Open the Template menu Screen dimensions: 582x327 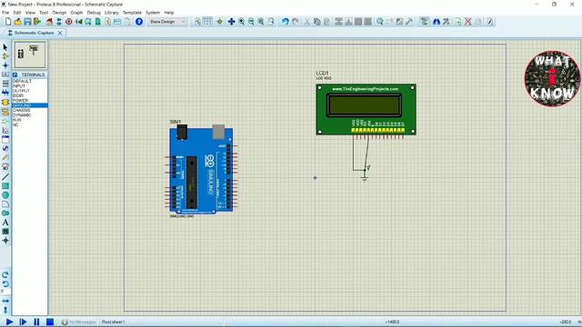point(132,13)
